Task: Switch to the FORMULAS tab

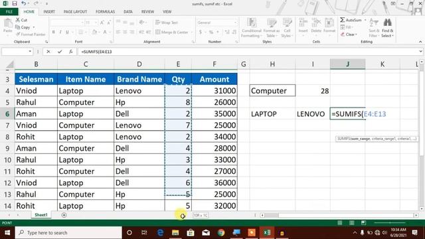Action: click(x=105, y=12)
